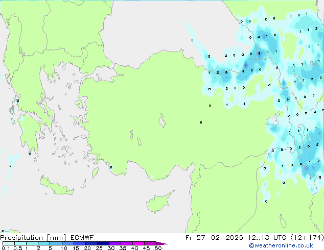Click the 40–45 mm magenta swatch

pos(138,243)
